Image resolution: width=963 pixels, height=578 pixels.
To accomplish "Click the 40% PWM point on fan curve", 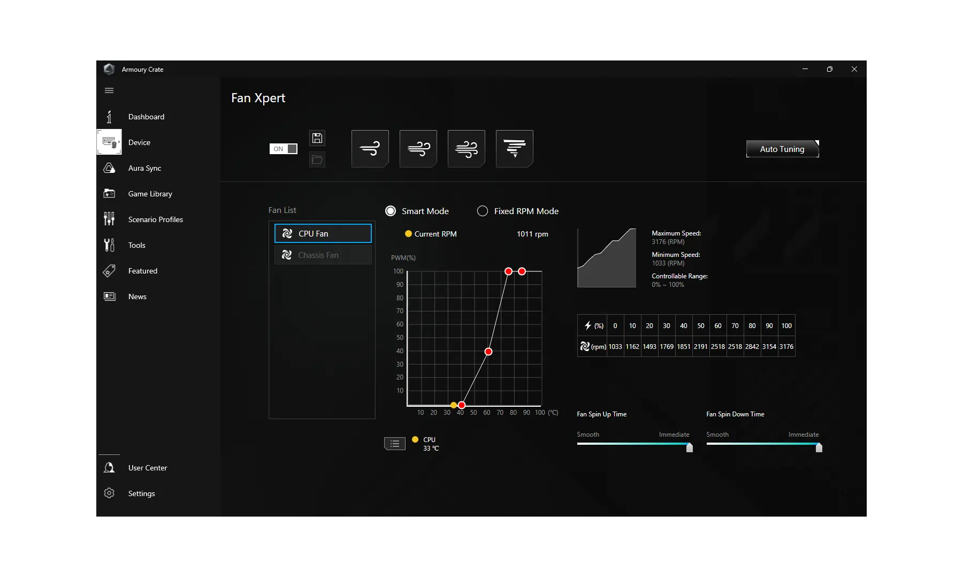I will (488, 352).
